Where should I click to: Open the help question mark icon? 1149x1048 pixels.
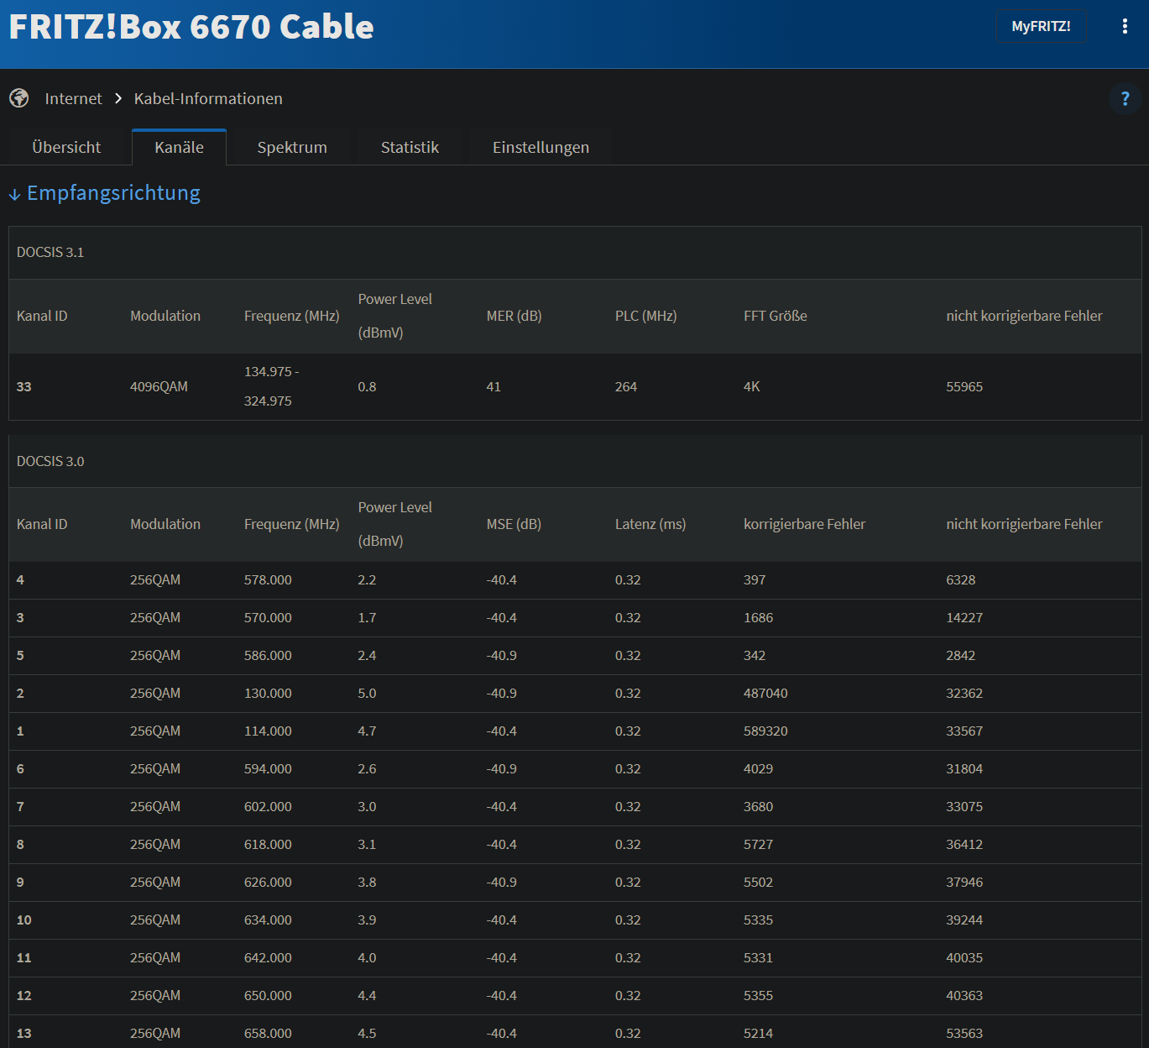point(1125,99)
